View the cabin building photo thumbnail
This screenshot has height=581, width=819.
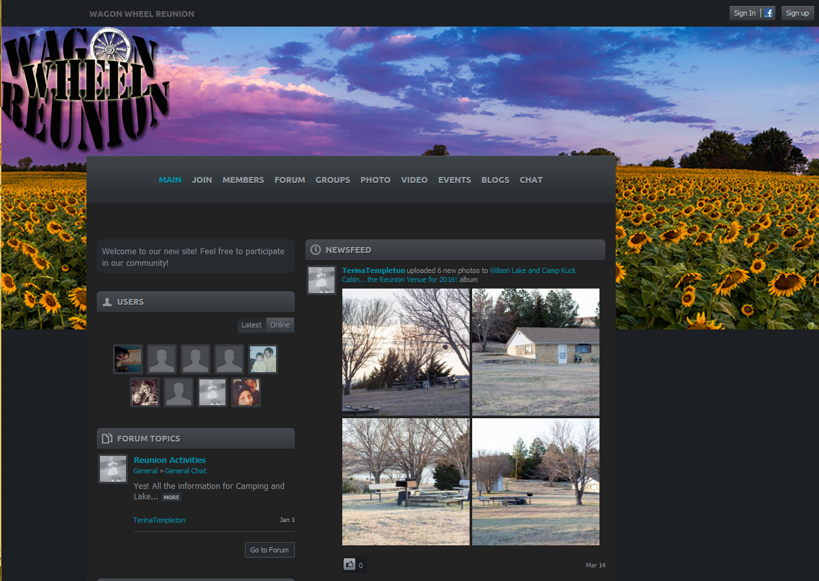536,351
